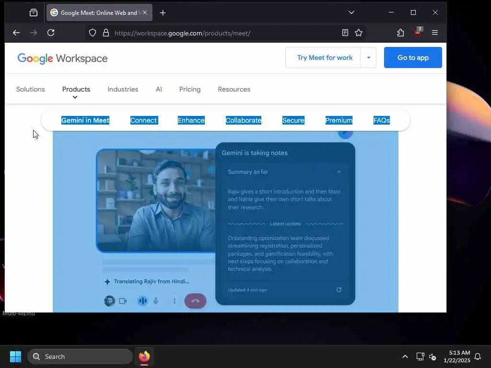Expand the chevron under Products
Screen dimensions: 491x368
point(75,97)
